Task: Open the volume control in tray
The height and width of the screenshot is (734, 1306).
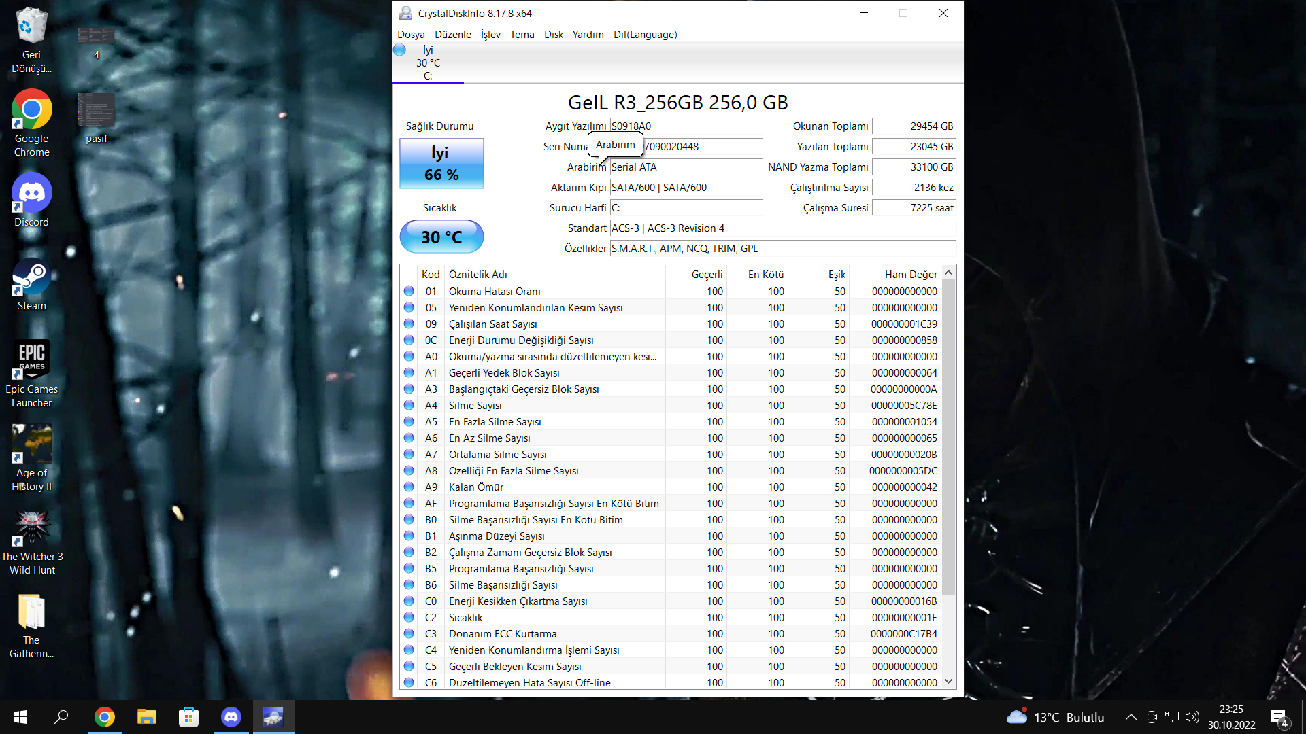Action: (1192, 717)
